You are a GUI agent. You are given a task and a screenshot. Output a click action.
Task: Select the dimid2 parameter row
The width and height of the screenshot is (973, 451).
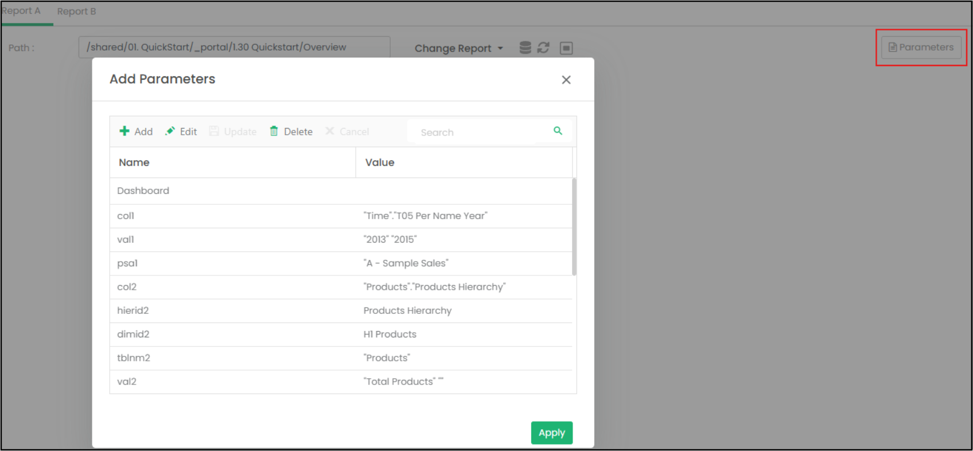click(x=341, y=334)
